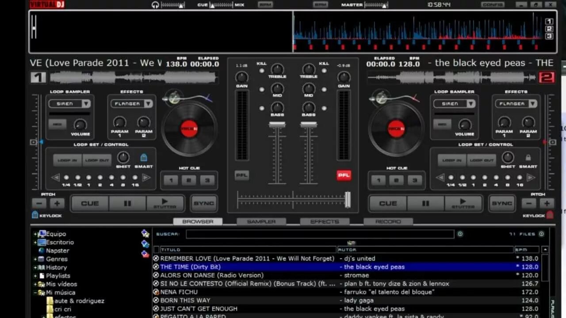Screen dimensions: 566x318
Task: Click left deck pitch minus button
Action: 39,204
